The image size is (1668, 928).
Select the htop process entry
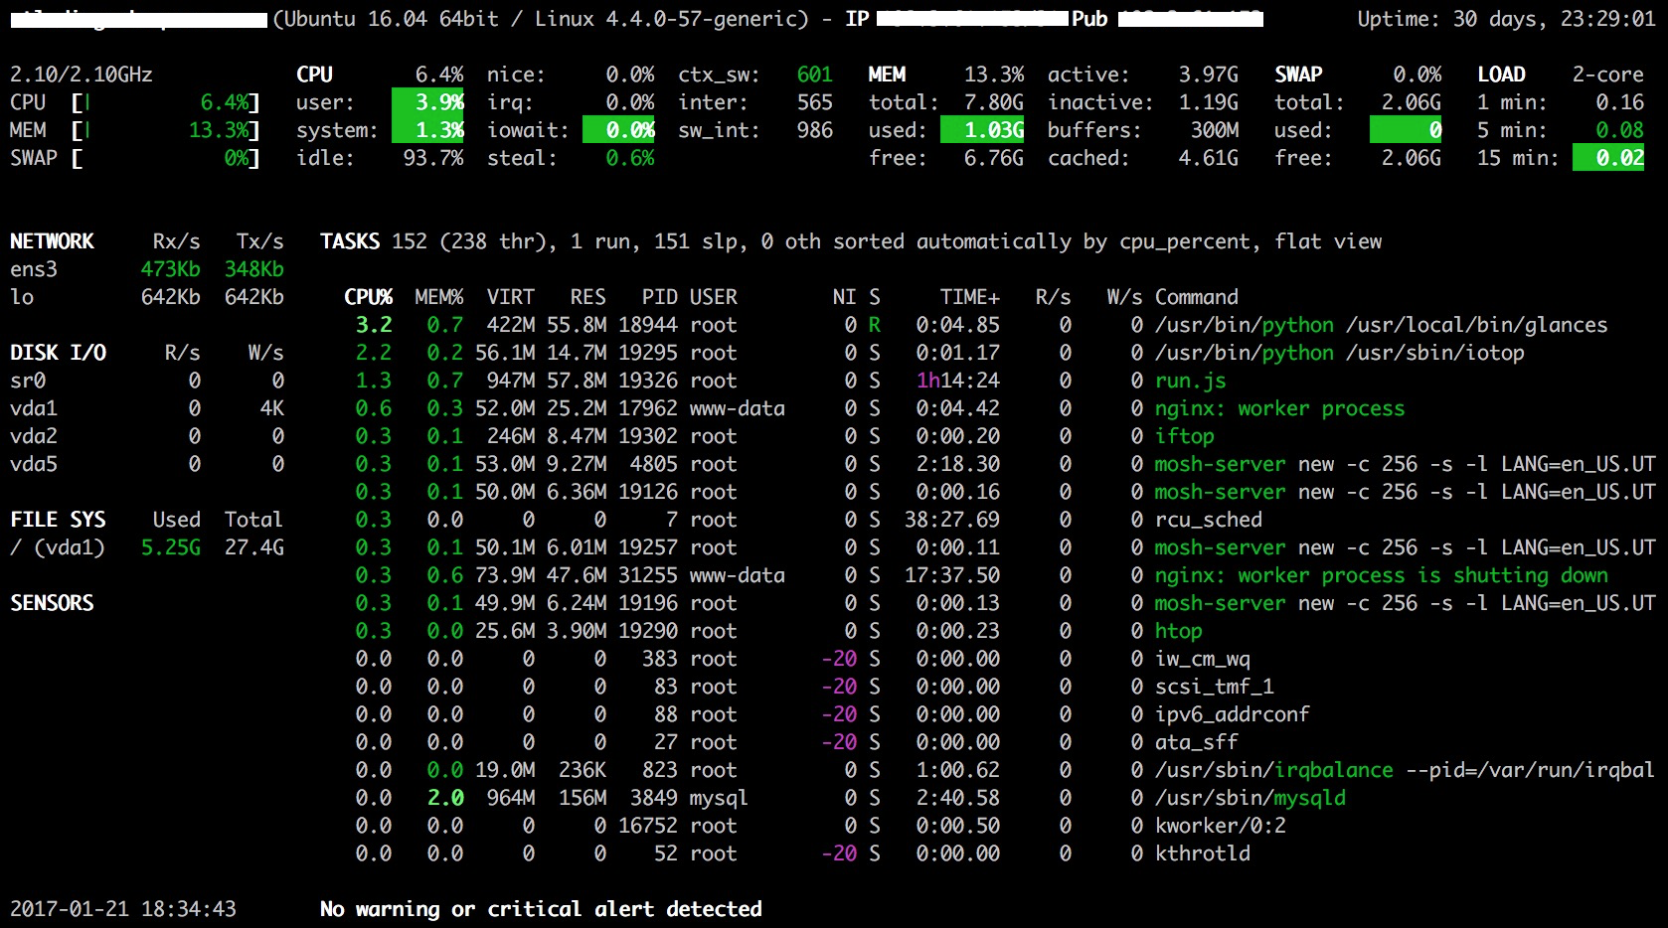1178,631
